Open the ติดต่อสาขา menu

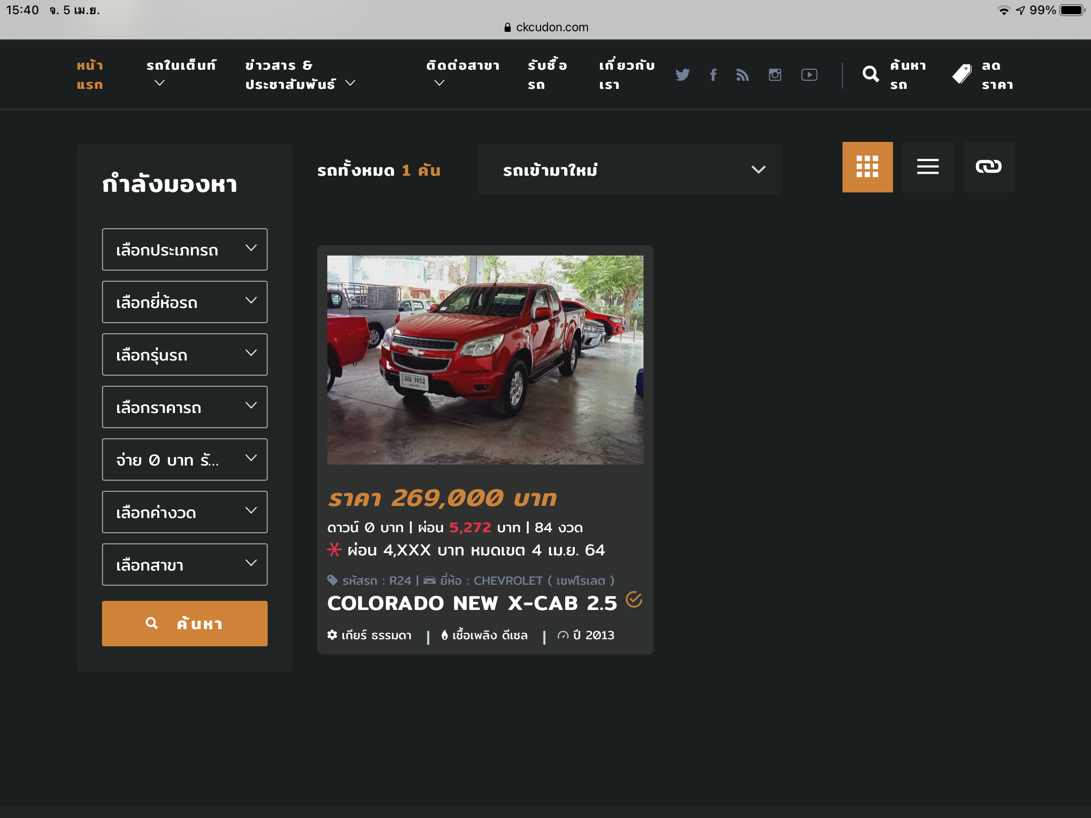tap(462, 74)
